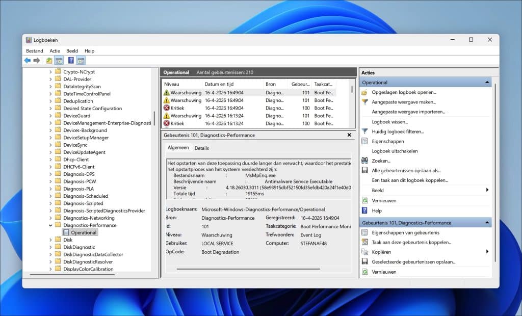This screenshot has height=316, width=522.
Task: Expand the Beeld submenu in the Actions pane
Action: click(x=487, y=190)
